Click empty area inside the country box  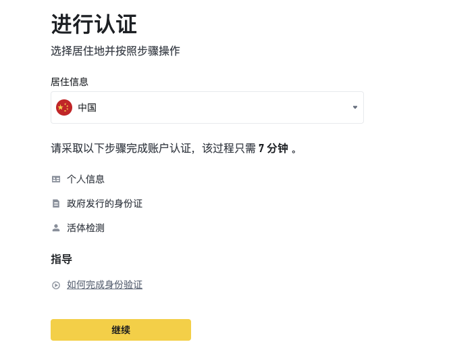(x=223, y=107)
